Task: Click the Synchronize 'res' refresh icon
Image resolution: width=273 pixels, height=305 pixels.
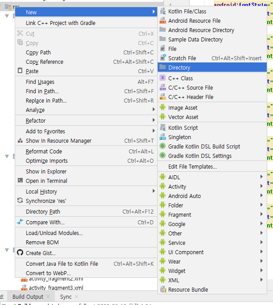Action: [x=20, y=200]
